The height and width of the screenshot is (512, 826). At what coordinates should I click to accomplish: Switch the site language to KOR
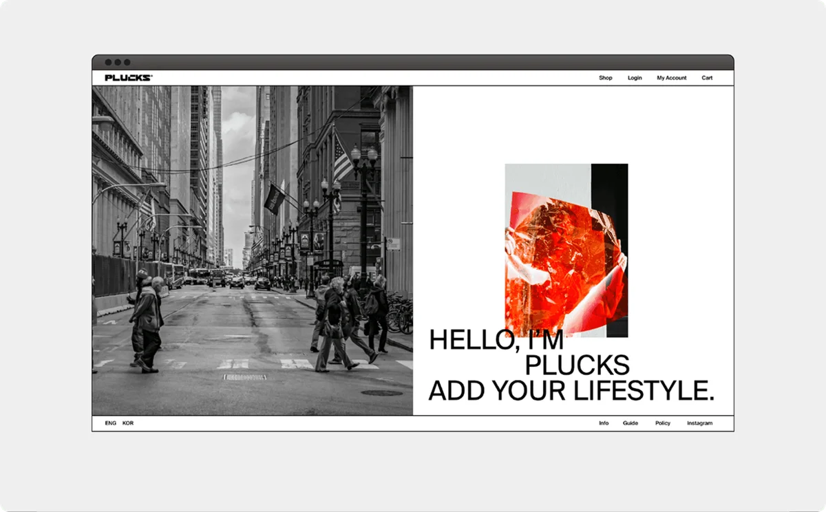(x=128, y=423)
